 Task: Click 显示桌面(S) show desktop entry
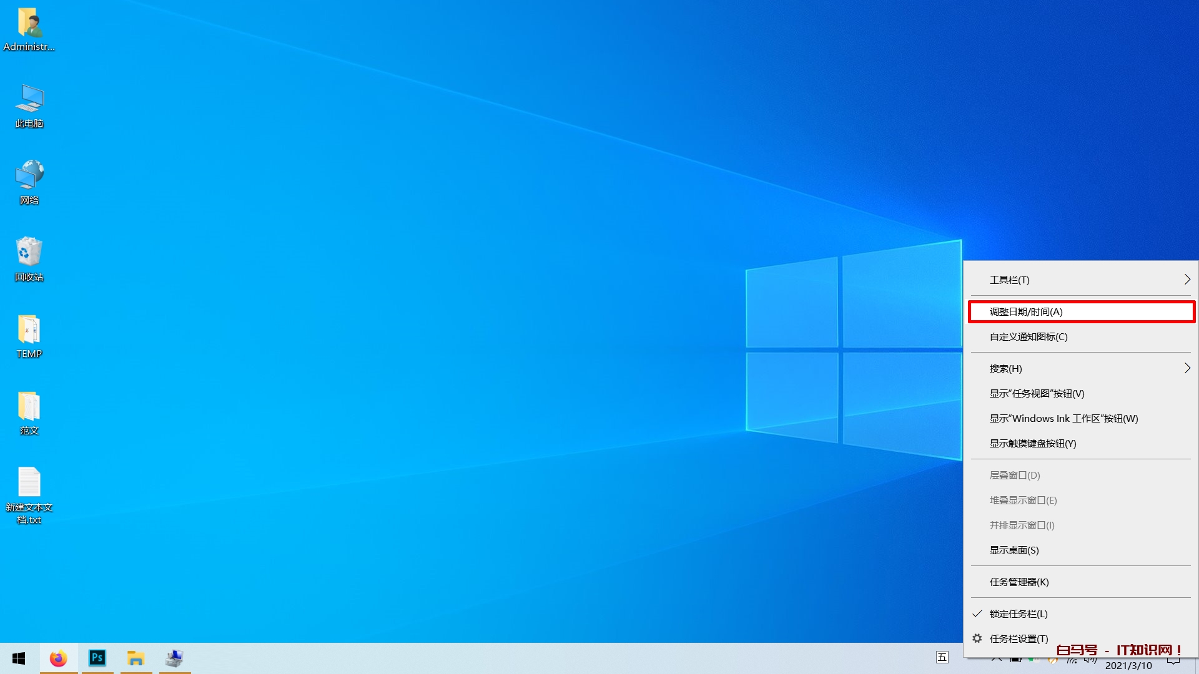click(x=1014, y=550)
